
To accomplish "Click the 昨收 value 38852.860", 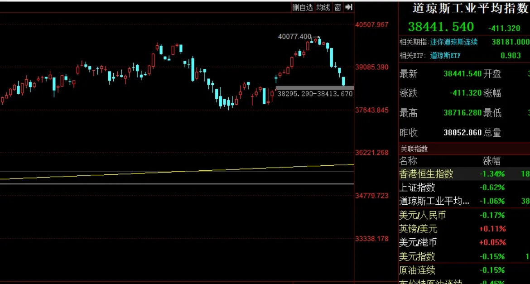I will click(463, 133).
